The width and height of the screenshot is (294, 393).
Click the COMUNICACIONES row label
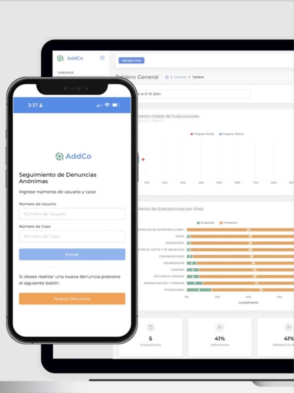pos(172,256)
